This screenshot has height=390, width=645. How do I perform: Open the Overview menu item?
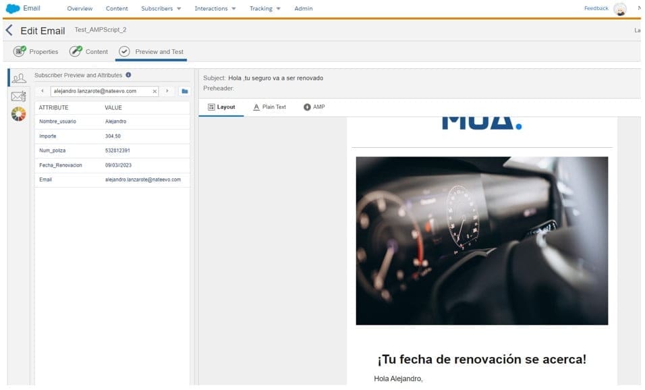point(80,9)
